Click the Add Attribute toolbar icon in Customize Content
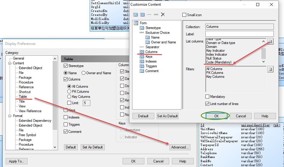Screen dimensions: 284x167 pyautogui.click(x=136, y=14)
